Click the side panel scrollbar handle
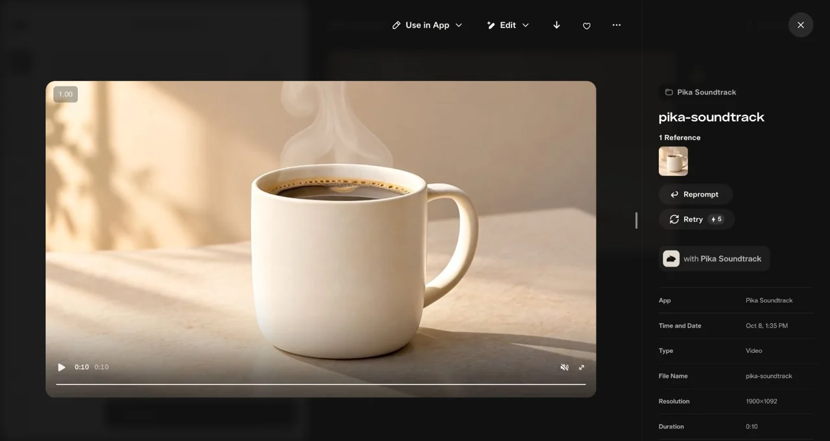 click(636, 220)
